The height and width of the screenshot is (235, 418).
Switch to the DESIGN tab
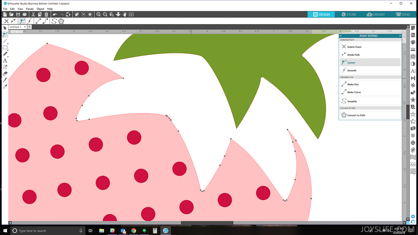(x=321, y=14)
